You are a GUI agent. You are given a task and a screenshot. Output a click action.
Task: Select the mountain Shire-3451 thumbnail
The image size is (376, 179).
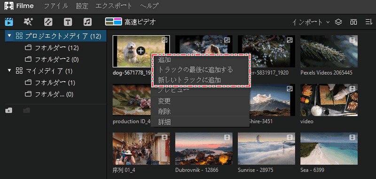point(272,100)
